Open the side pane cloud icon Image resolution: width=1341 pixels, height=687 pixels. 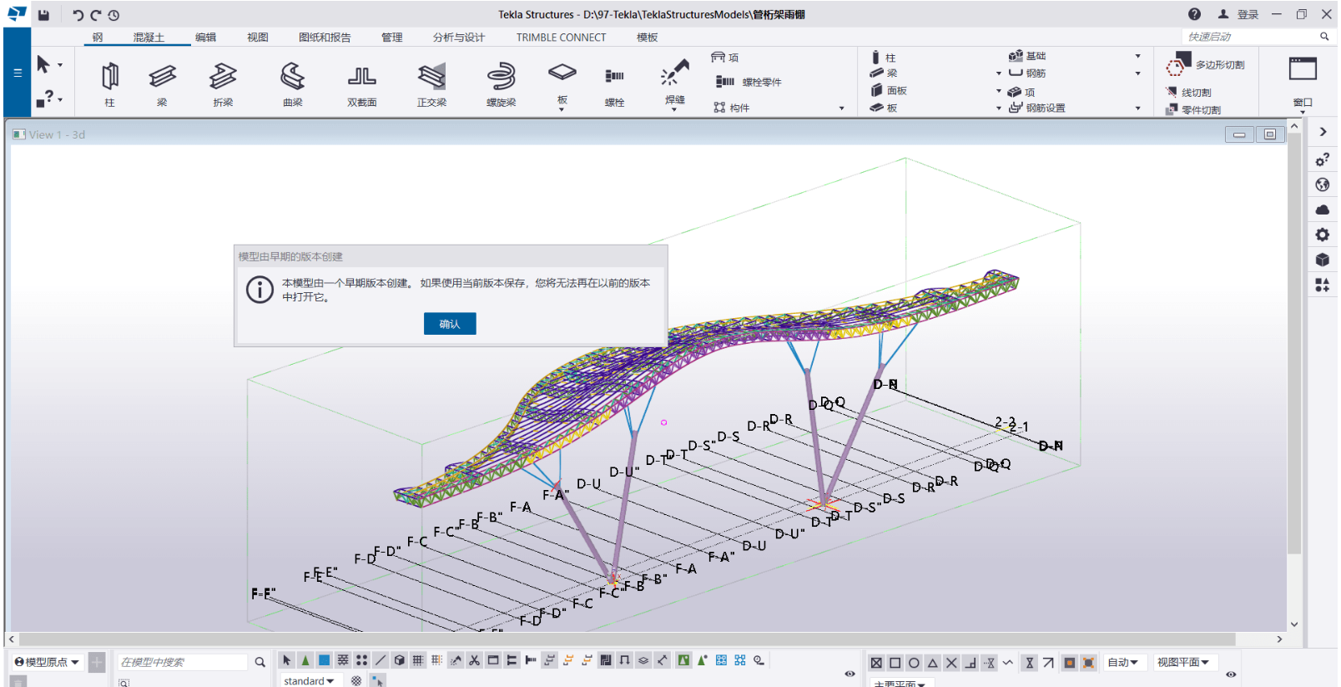point(1323,210)
